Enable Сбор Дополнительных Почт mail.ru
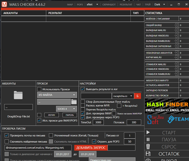Screen dimensions: 189x161 coord(83,102)
